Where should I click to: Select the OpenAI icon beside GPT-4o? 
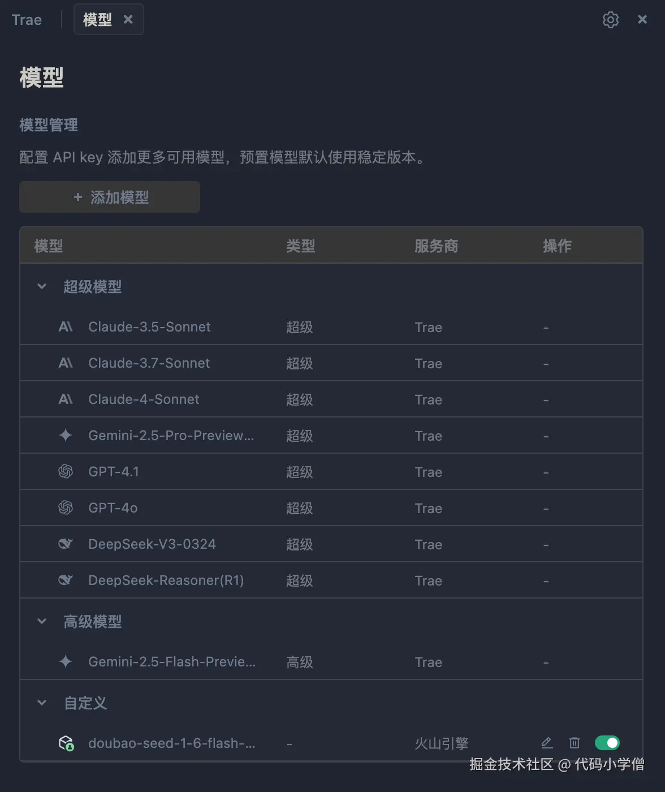pos(66,508)
